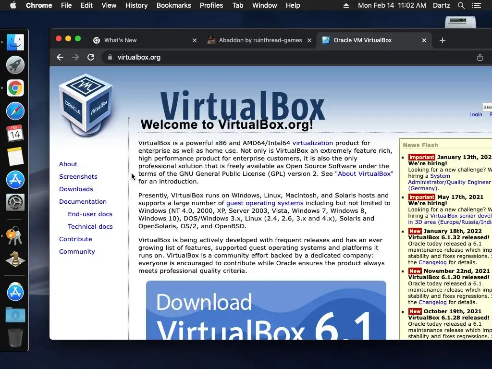The image size is (492, 369).
Task: Open Changelog link for 6.1.30 release
Action: 432,303
